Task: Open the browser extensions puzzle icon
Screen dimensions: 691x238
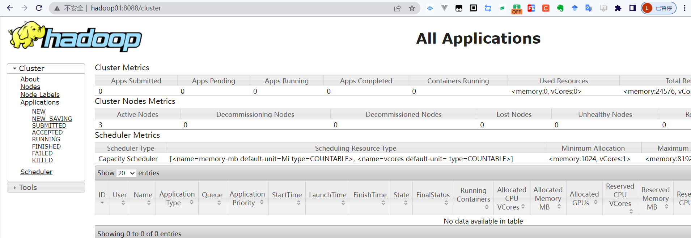Action: pos(618,8)
